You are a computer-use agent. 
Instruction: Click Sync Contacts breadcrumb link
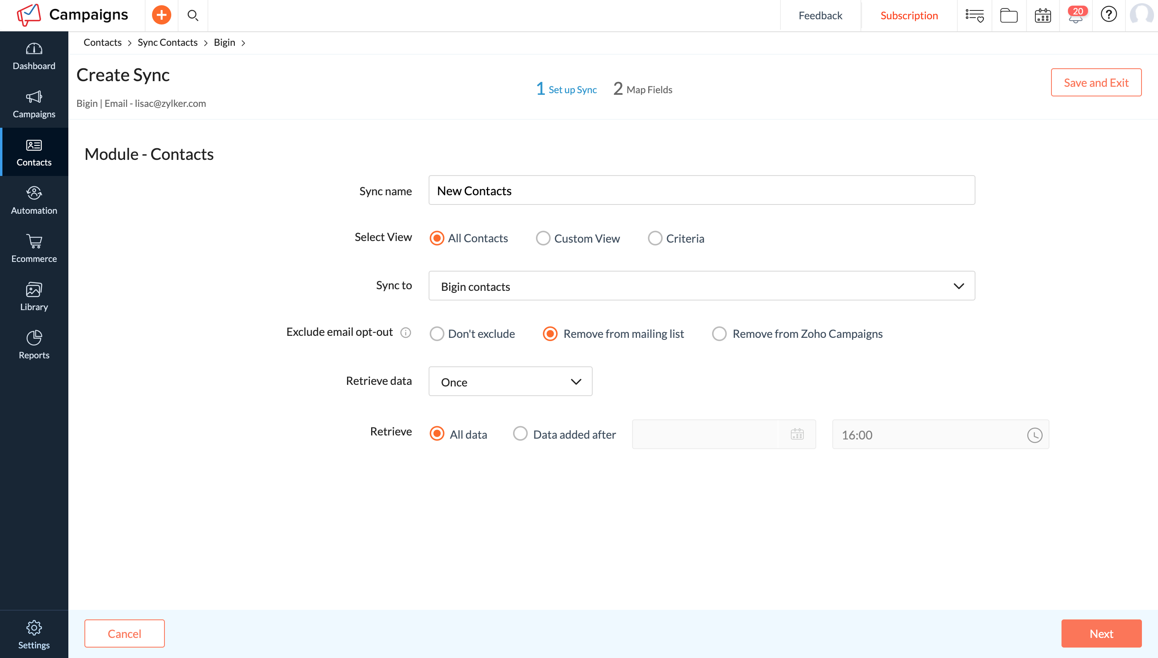pos(167,43)
